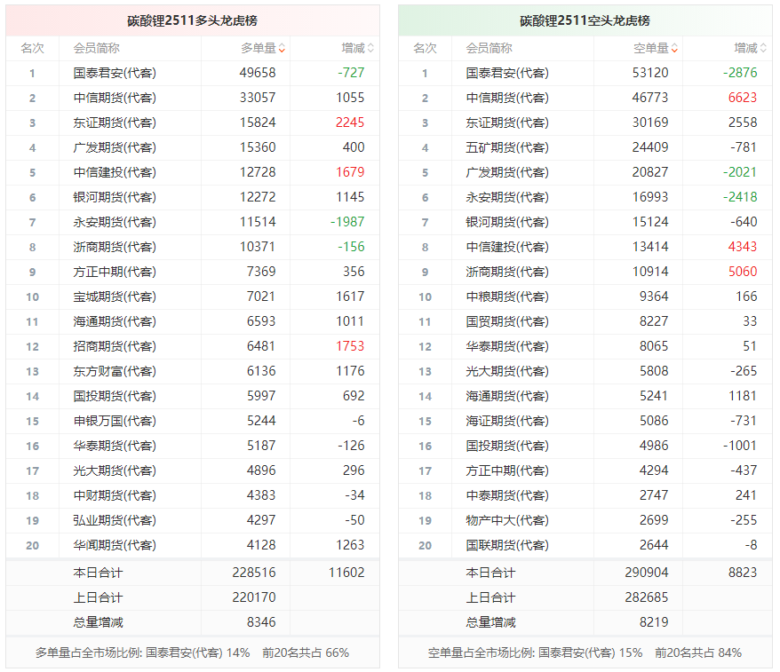Screen dimensions: 780x672
Task: Click red change value 2245
Action: pyautogui.click(x=350, y=123)
